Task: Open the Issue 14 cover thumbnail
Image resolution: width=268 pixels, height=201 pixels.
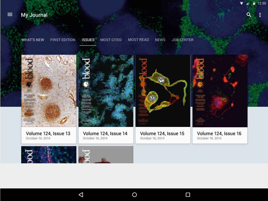Action: pos(106,91)
